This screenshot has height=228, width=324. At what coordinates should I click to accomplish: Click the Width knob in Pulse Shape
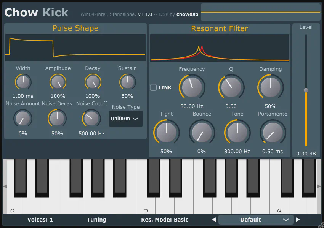pos(23,81)
